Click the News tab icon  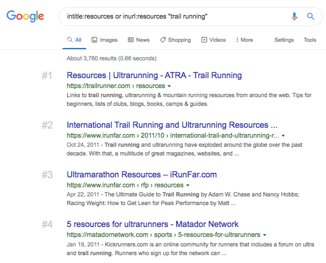[131, 40]
